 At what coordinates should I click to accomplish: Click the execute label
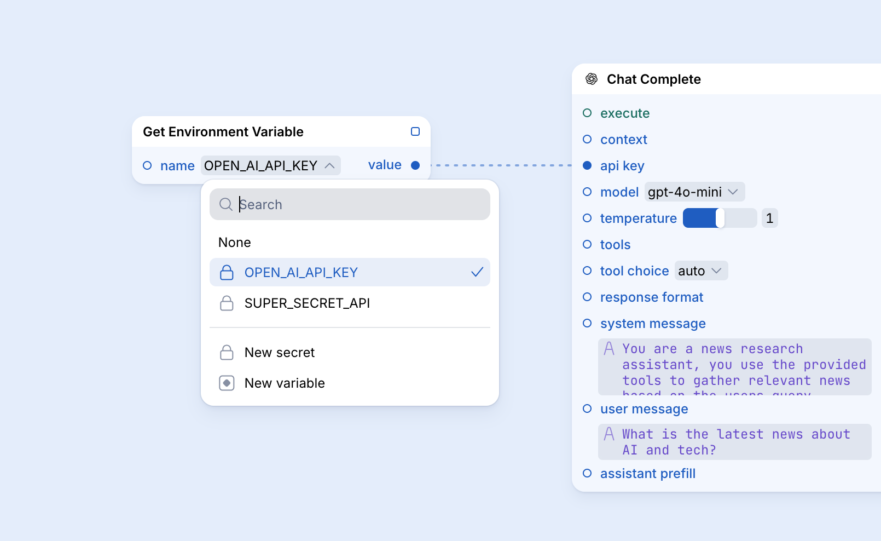[x=625, y=113]
